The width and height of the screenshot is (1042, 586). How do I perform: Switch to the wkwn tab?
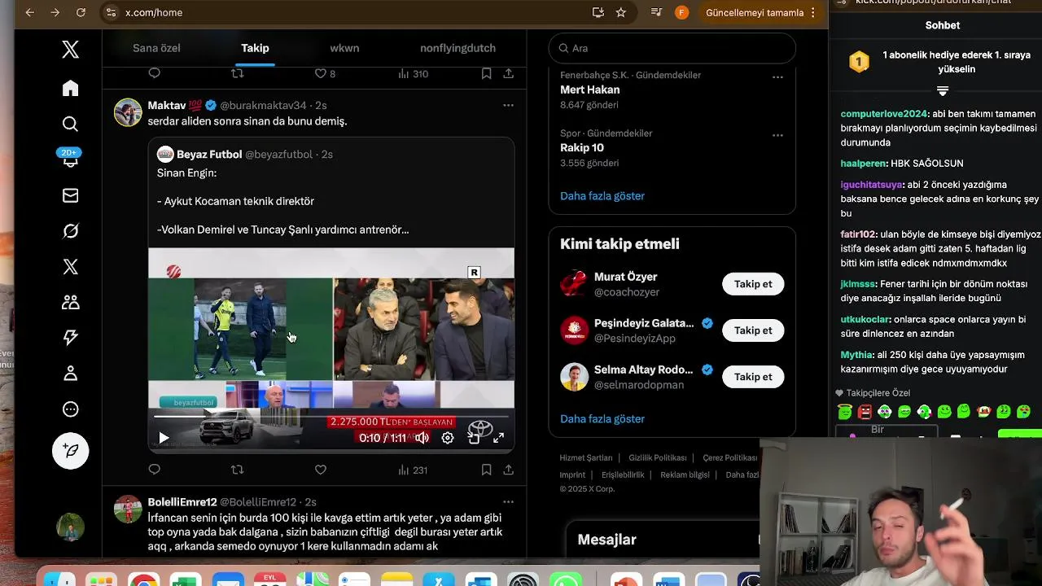click(x=344, y=48)
